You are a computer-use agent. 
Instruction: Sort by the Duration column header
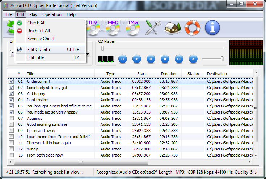(x=169, y=74)
